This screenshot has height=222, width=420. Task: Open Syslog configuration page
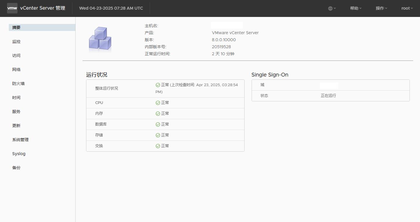tap(19, 154)
